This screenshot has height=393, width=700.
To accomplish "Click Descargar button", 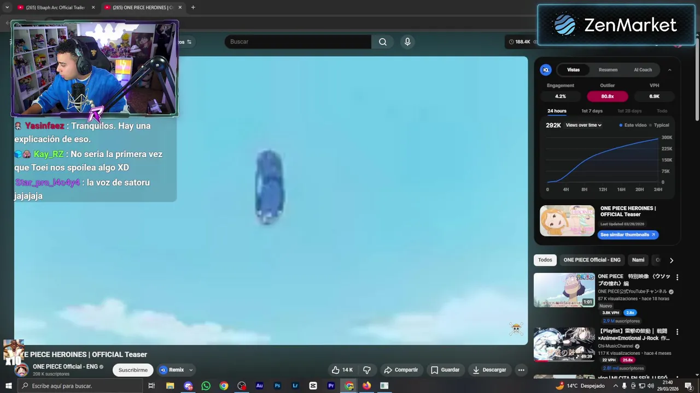I will (x=489, y=370).
